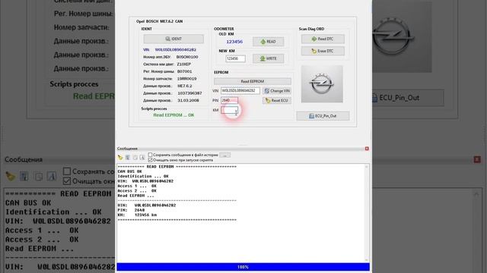Click the value B07001
487x273 pixels.
coord(184,71)
